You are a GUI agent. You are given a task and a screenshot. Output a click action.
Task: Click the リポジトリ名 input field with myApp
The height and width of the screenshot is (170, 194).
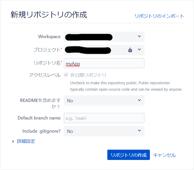(x=104, y=63)
